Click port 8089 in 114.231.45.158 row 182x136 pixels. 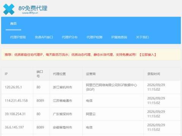click(x=40, y=100)
